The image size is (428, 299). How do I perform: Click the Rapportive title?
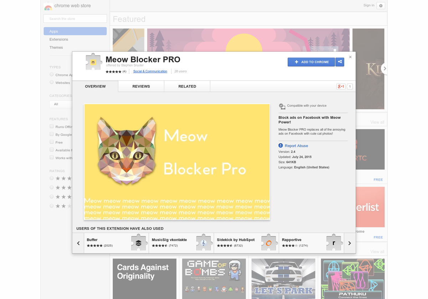292,240
